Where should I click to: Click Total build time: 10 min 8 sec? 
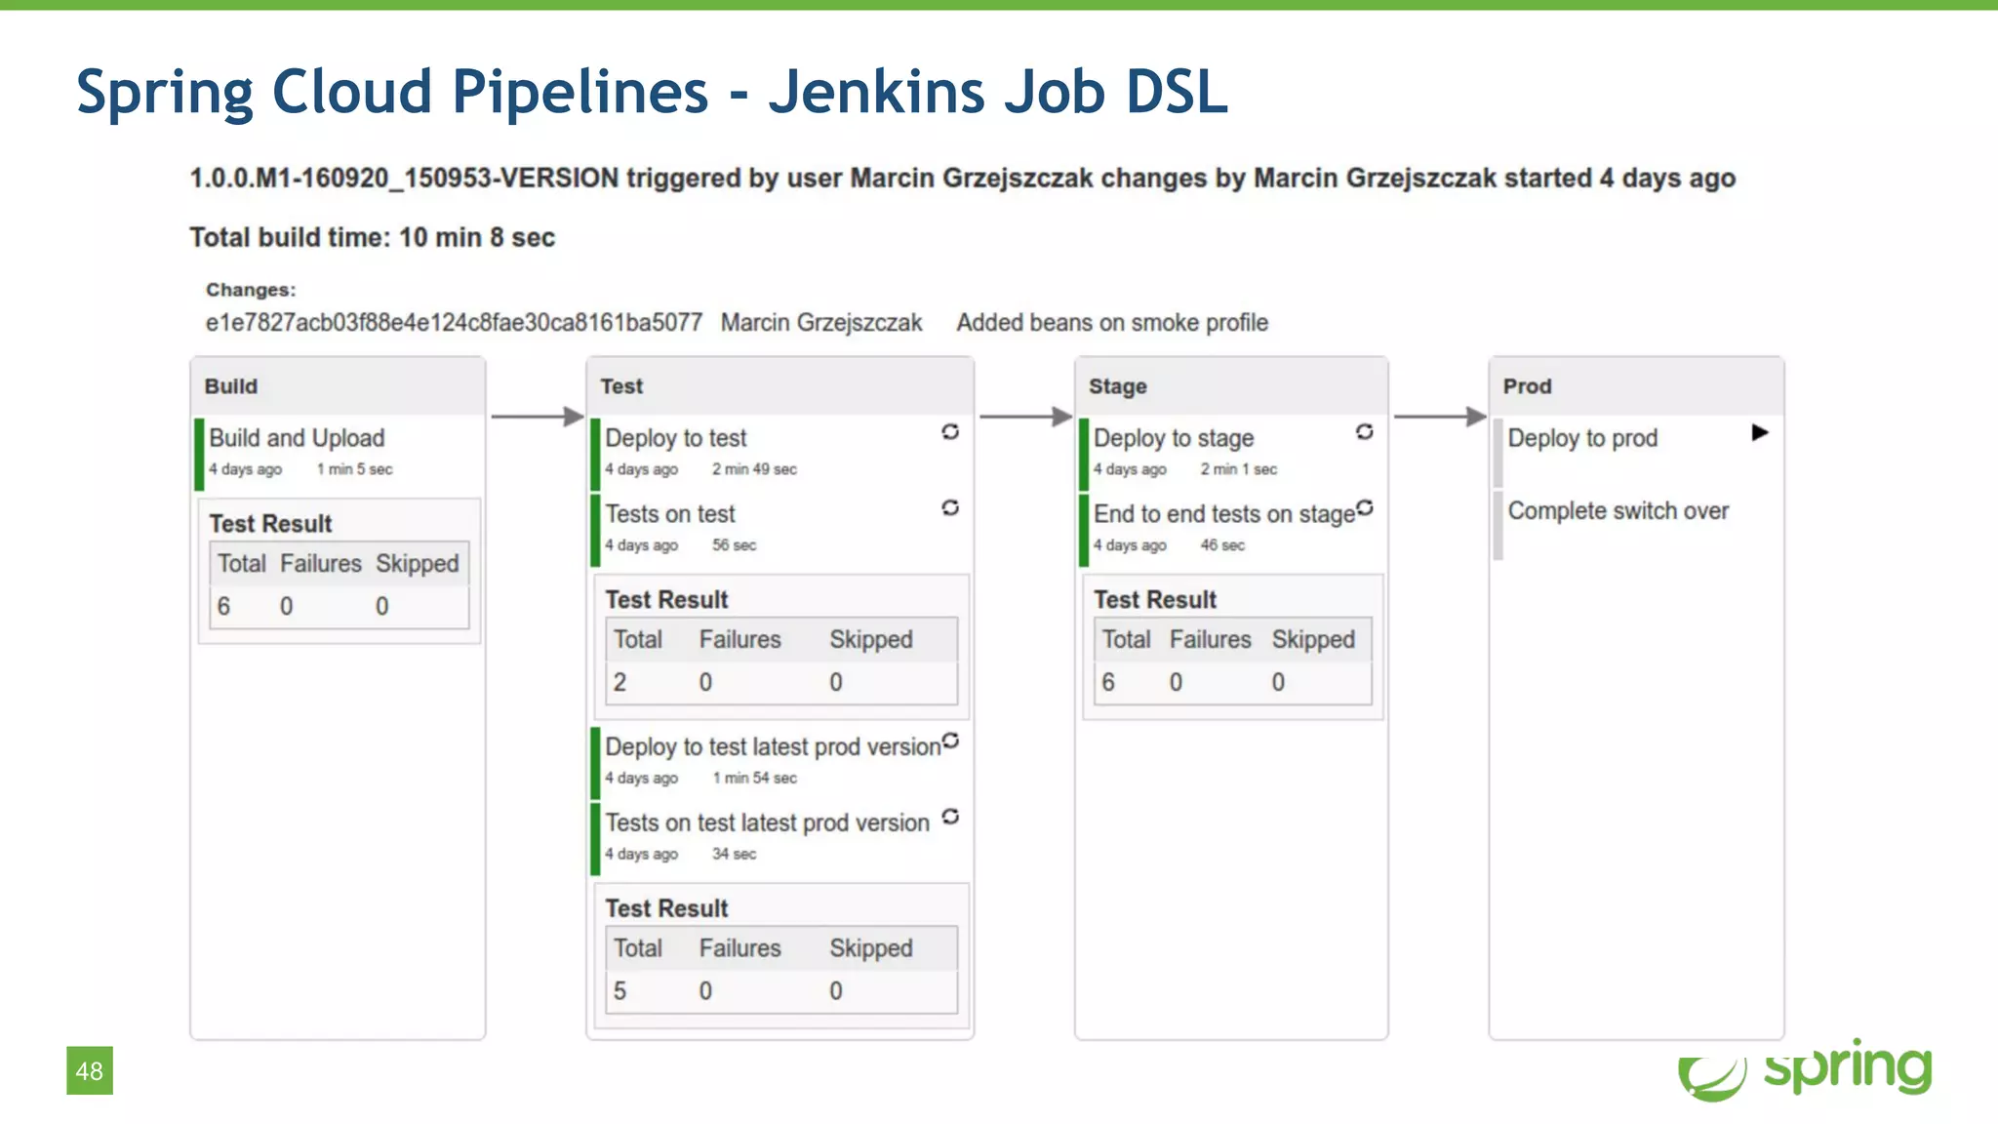pyautogui.click(x=372, y=238)
